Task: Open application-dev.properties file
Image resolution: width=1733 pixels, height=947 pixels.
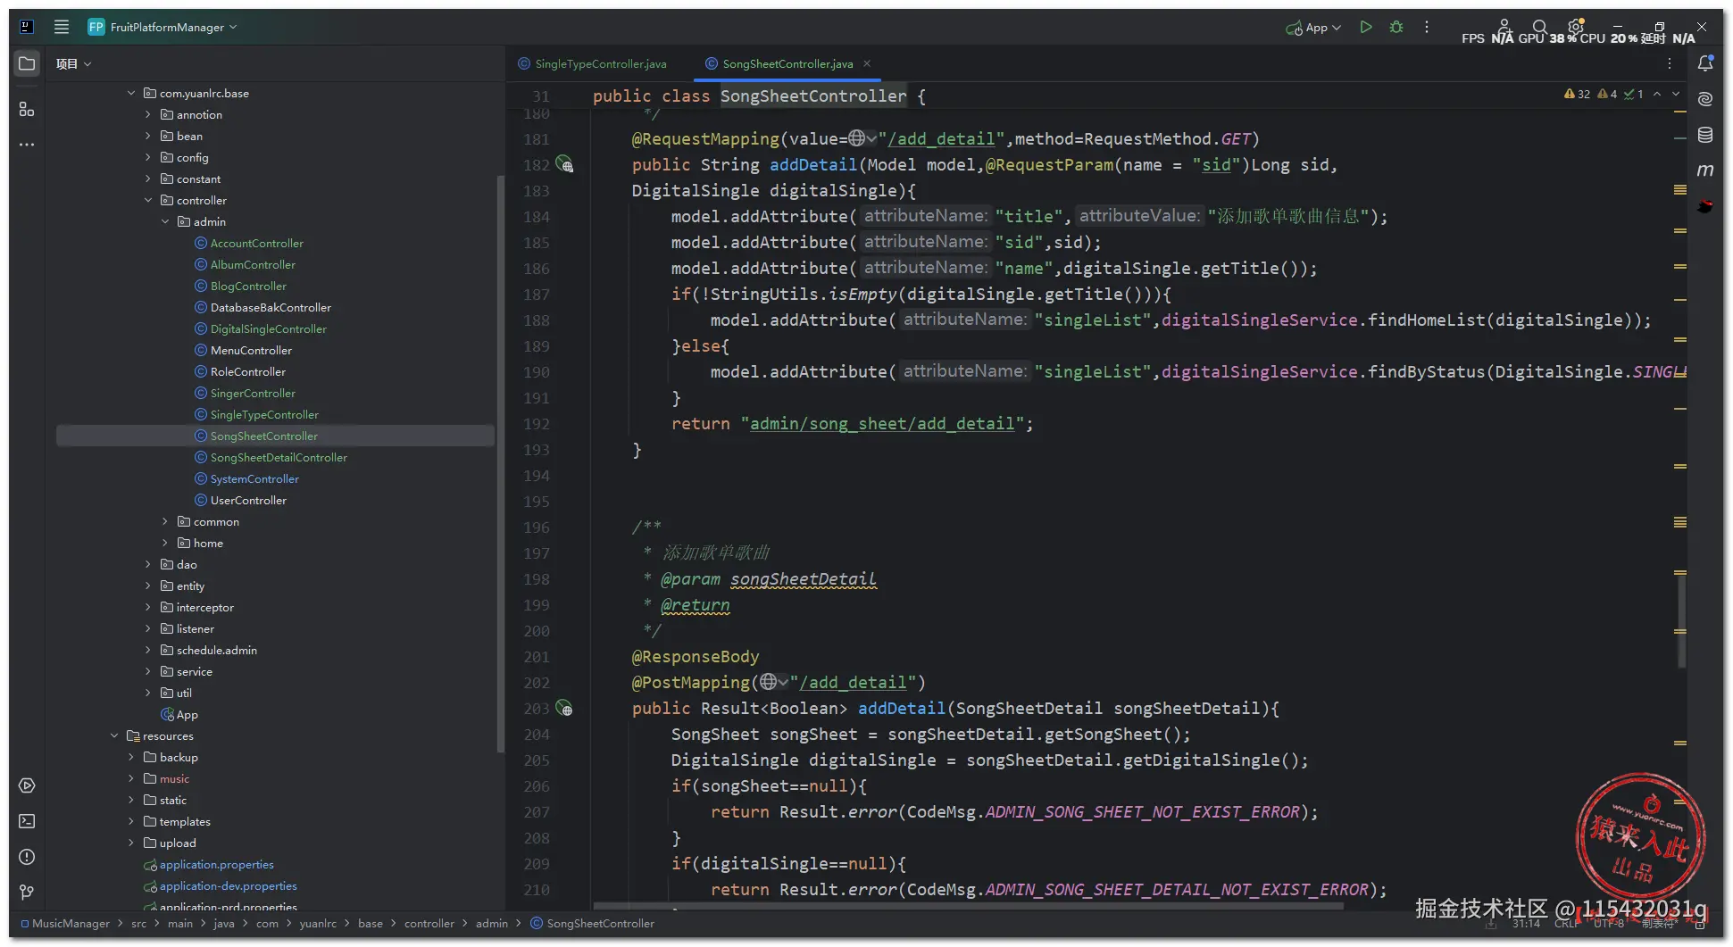Action: [228, 885]
